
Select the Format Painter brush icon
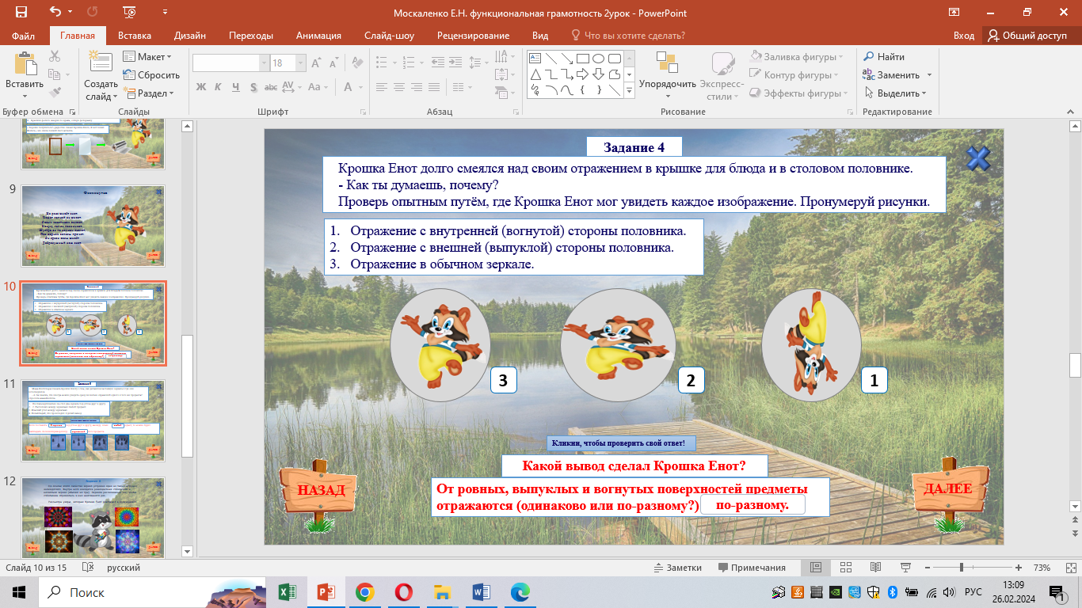[x=55, y=93]
